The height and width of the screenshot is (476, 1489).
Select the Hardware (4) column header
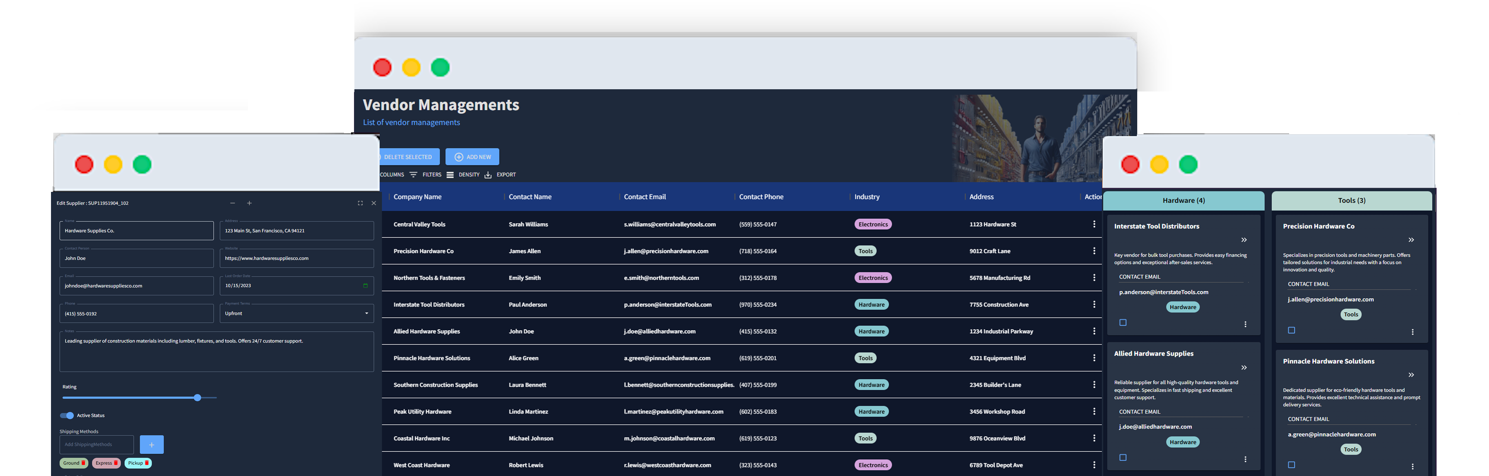click(1183, 200)
